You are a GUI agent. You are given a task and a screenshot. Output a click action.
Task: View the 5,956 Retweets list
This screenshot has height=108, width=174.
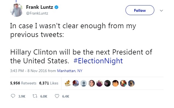(x=23, y=83)
